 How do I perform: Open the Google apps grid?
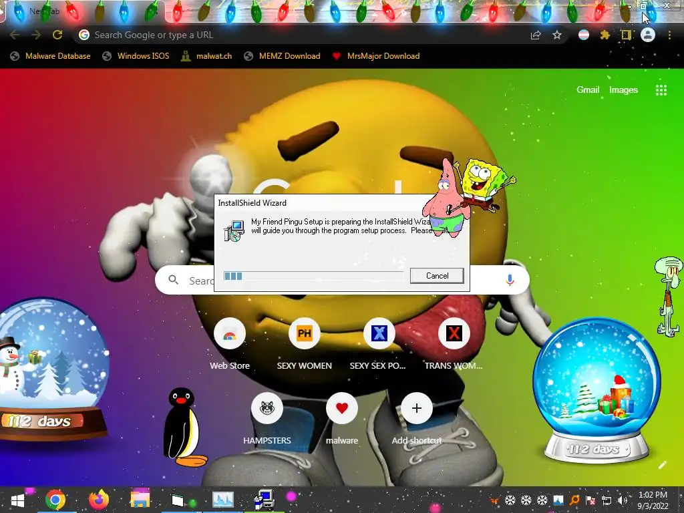[661, 90]
